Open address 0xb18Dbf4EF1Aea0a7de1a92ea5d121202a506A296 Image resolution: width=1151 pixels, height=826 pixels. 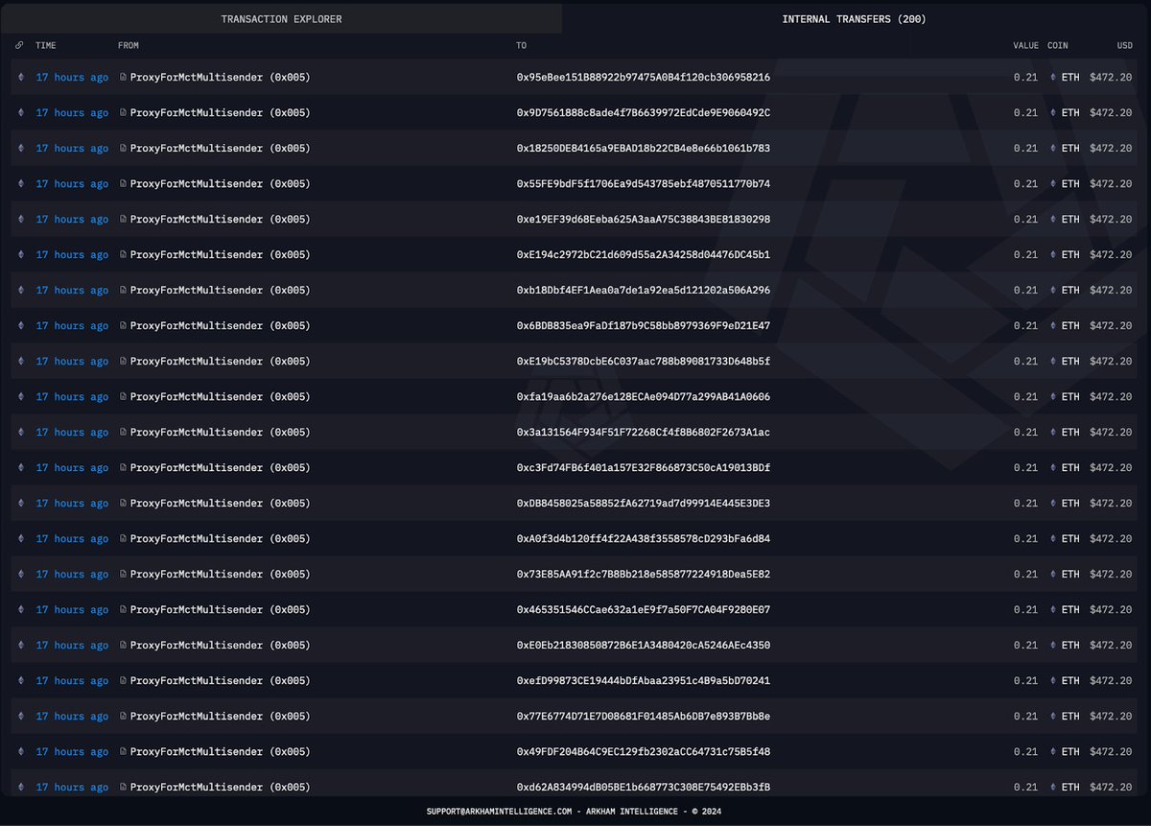(x=643, y=291)
